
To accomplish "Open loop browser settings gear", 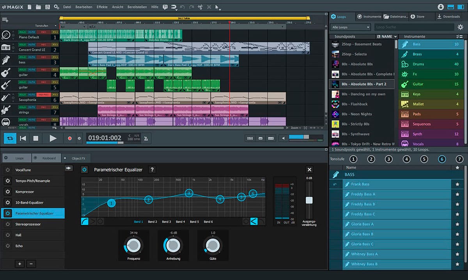I will coord(460,27).
